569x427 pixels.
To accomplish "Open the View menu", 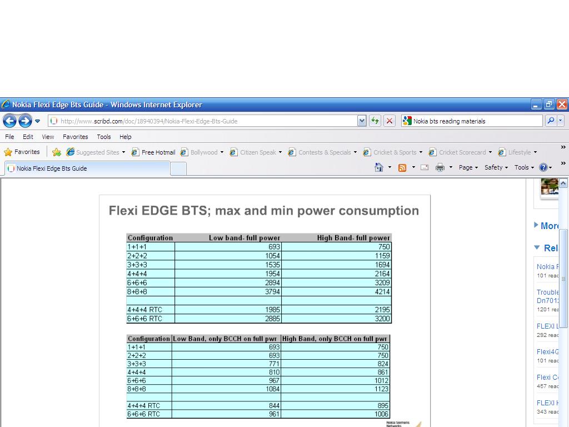I will point(48,137).
